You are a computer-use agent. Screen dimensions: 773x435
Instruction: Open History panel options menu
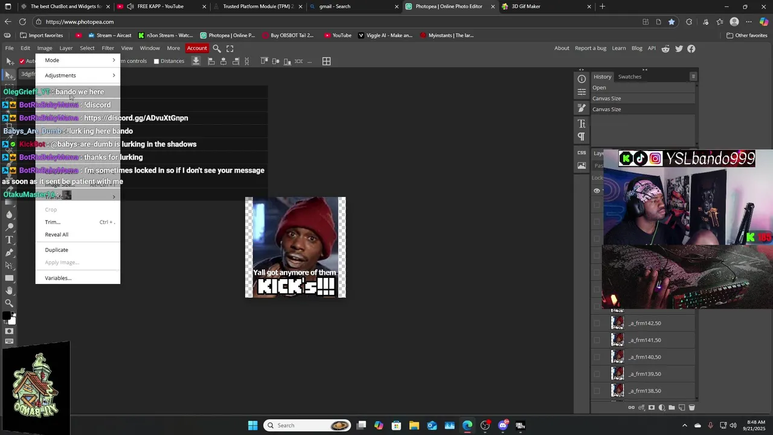[x=693, y=77]
